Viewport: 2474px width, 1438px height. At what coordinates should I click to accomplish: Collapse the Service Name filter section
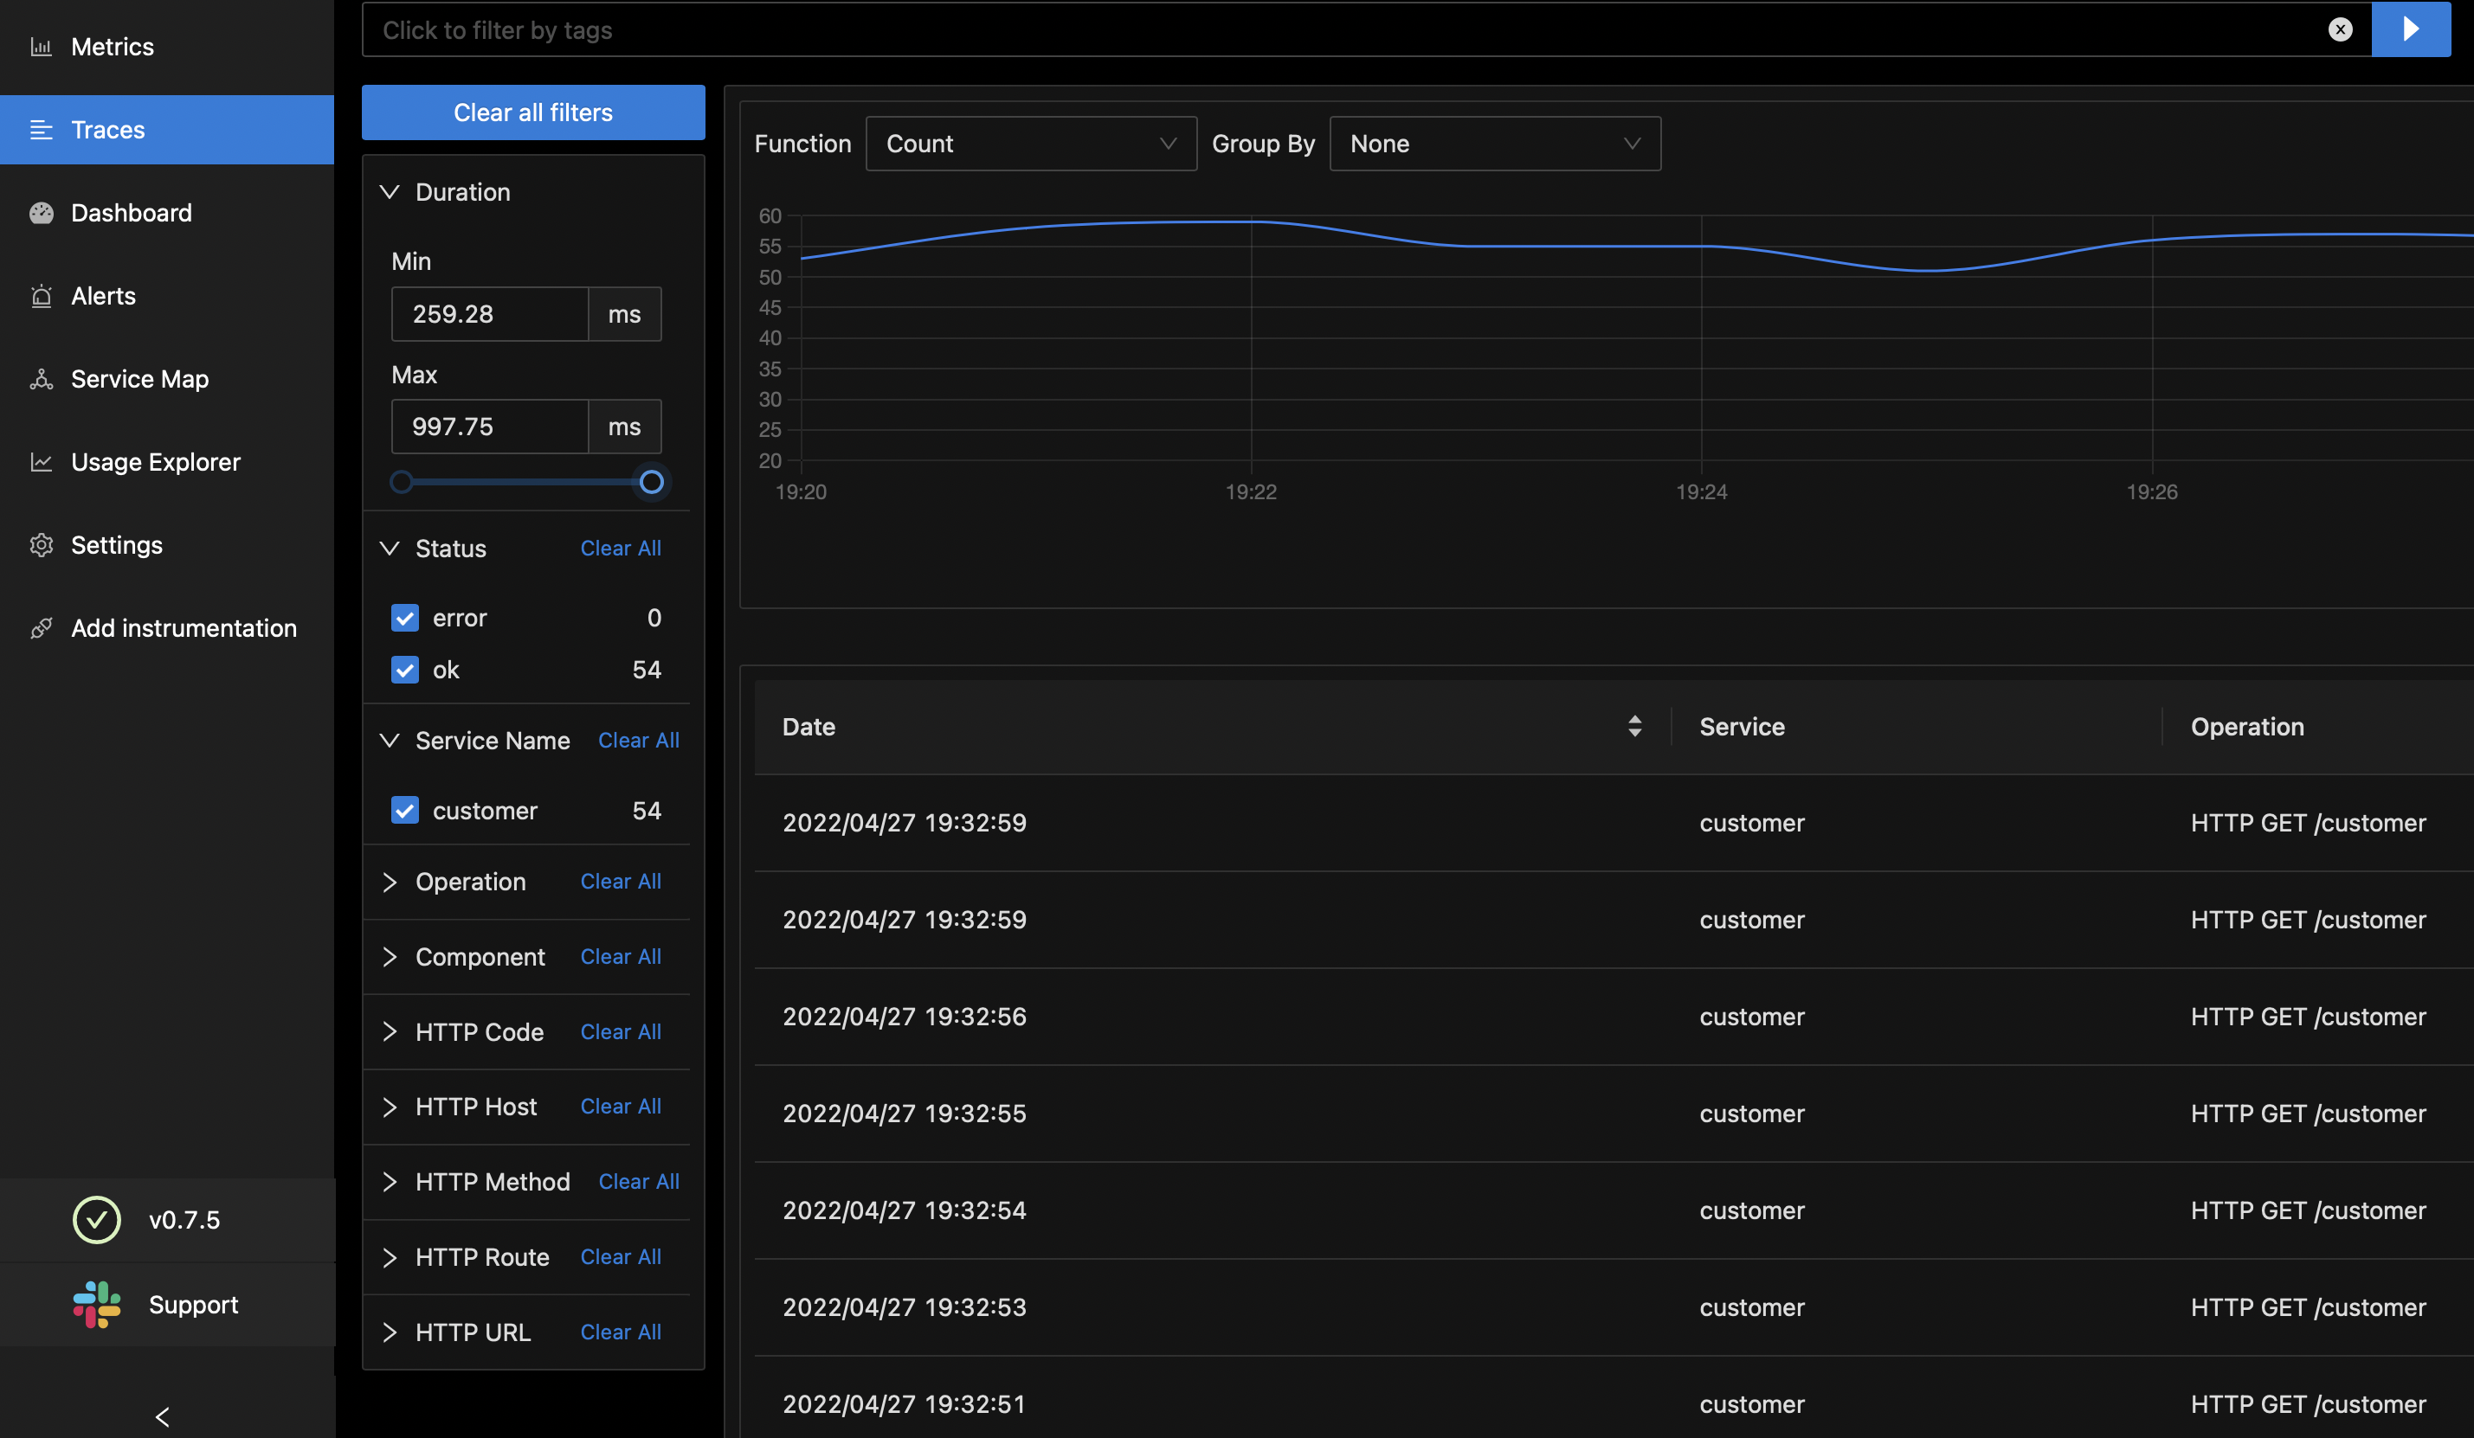tap(390, 740)
